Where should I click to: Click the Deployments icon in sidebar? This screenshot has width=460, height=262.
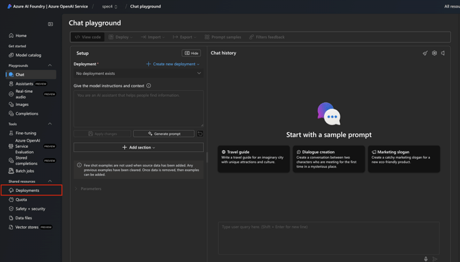tap(11, 190)
